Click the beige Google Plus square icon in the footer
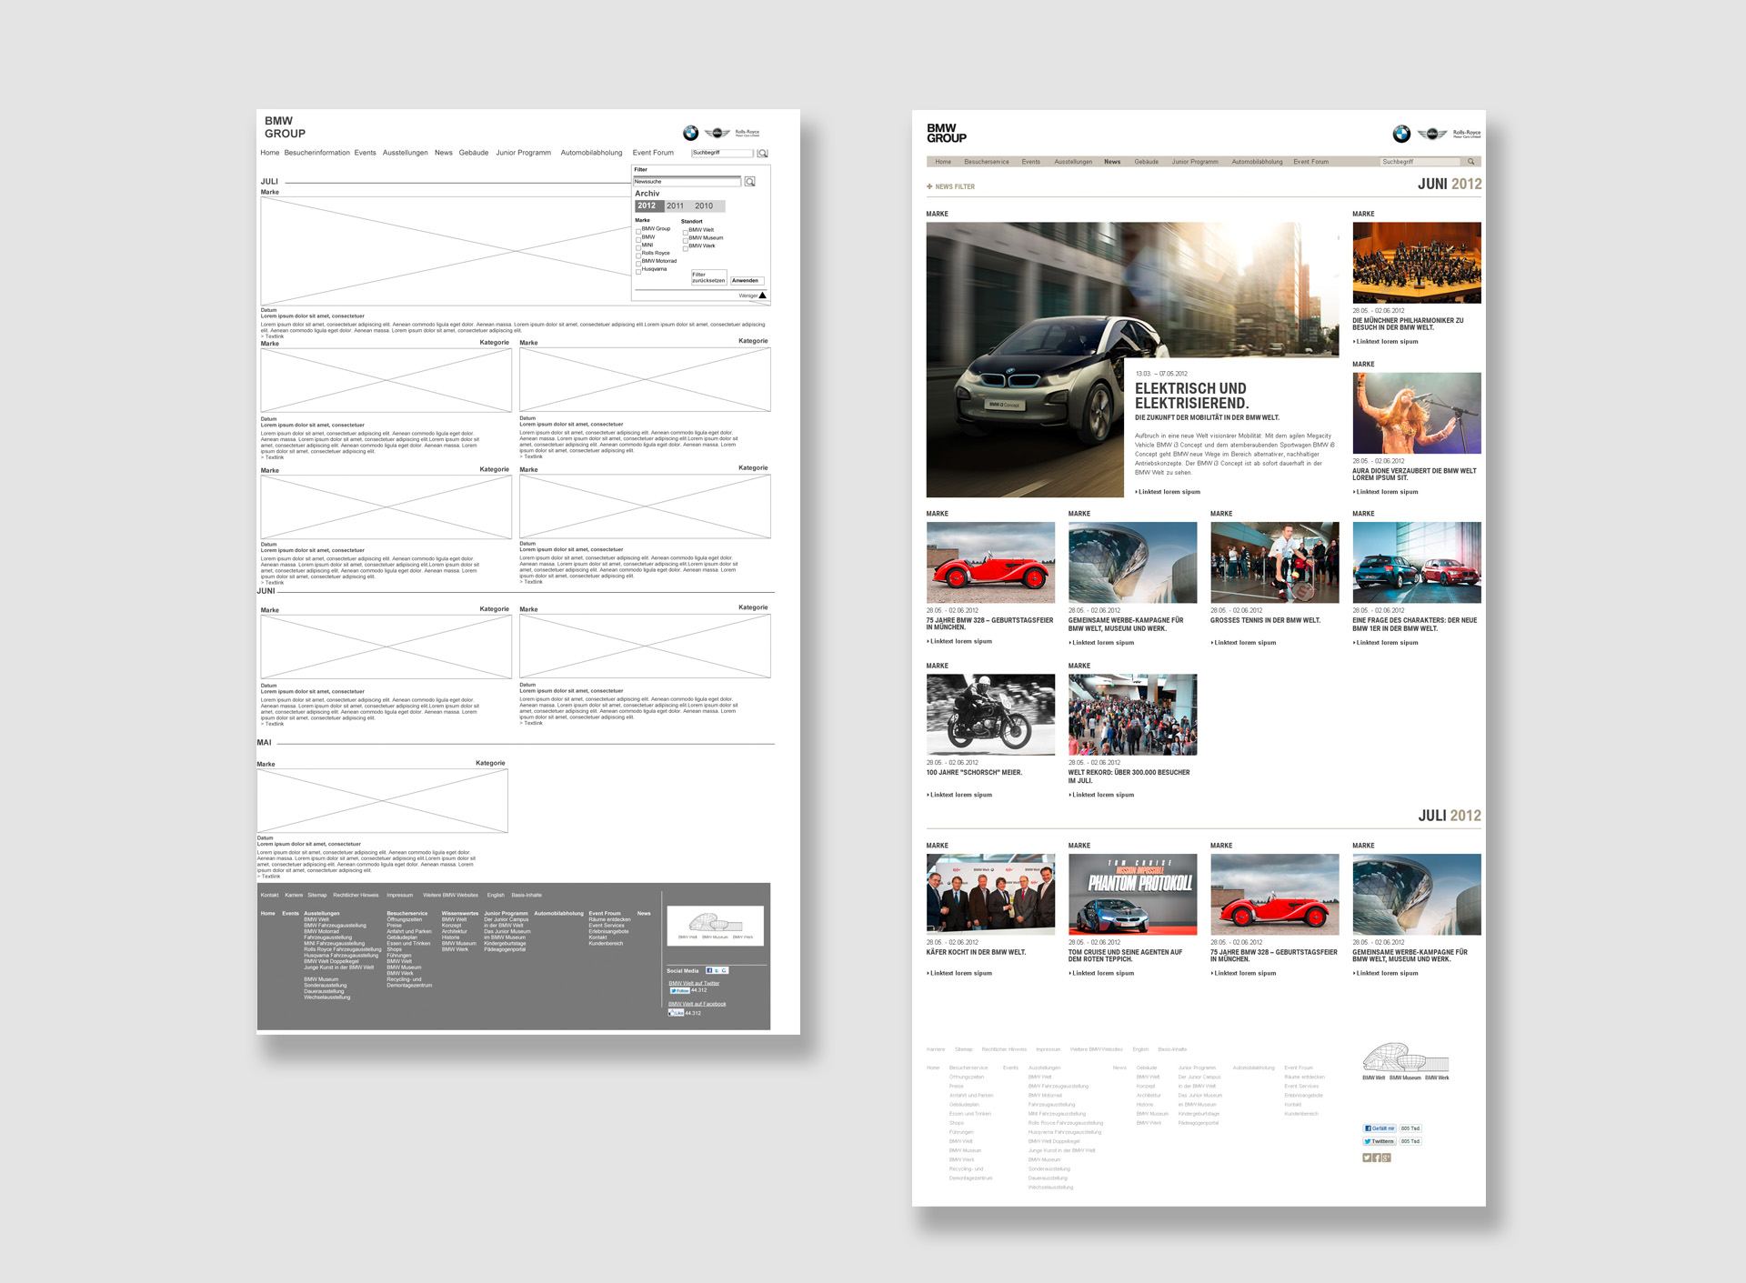Viewport: 1746px width, 1283px height. click(x=1386, y=1158)
